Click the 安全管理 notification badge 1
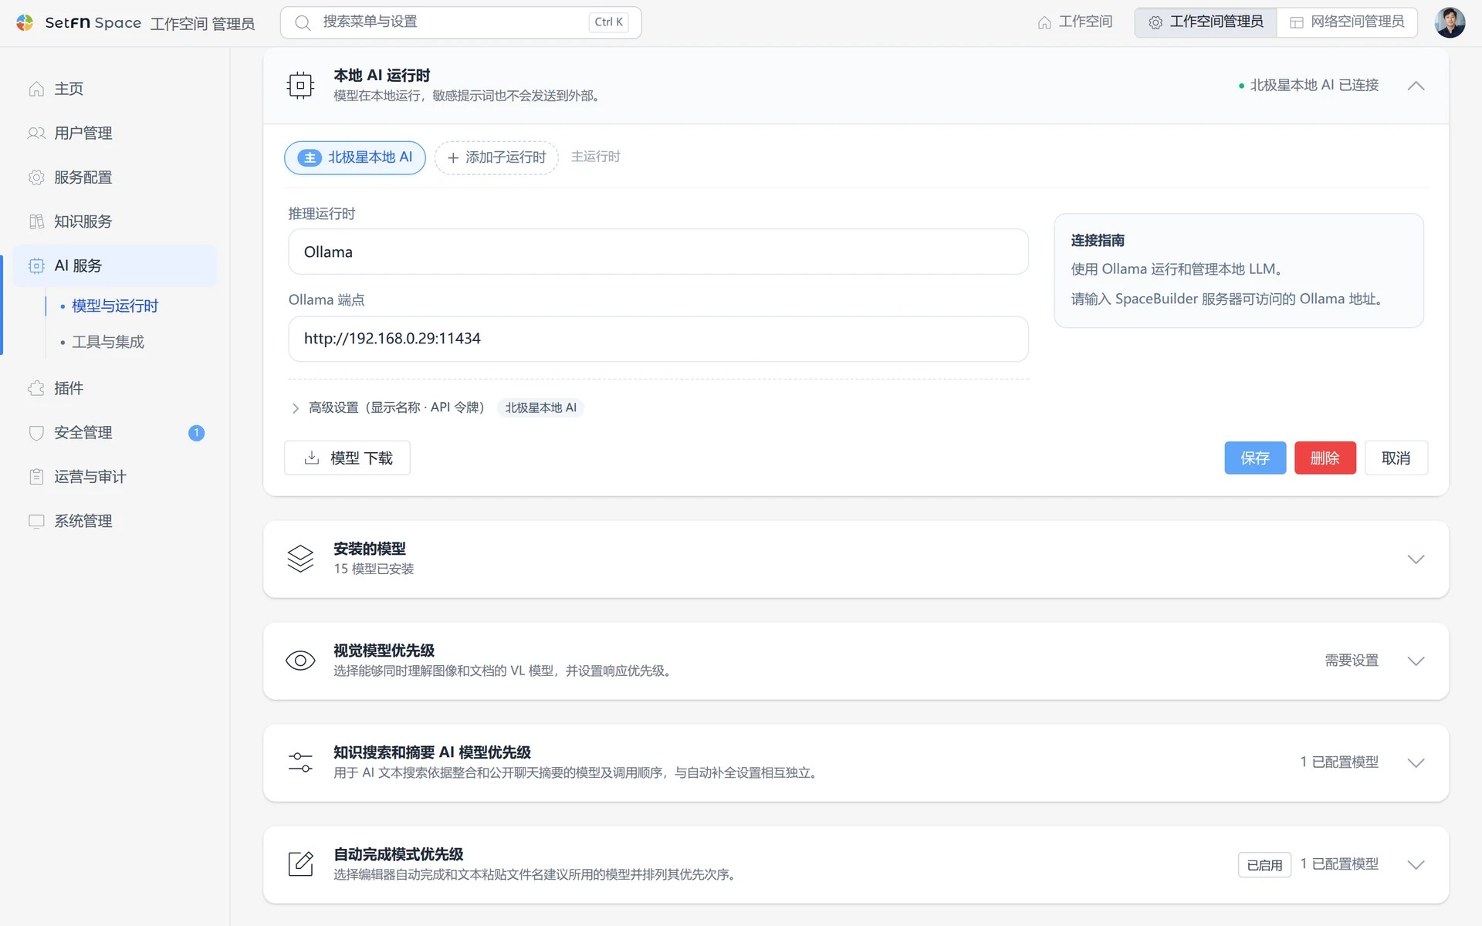 tap(196, 433)
